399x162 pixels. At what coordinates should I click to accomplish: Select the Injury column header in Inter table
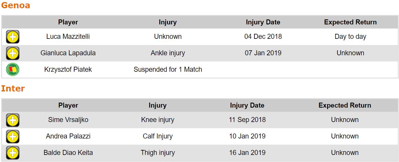(158, 105)
